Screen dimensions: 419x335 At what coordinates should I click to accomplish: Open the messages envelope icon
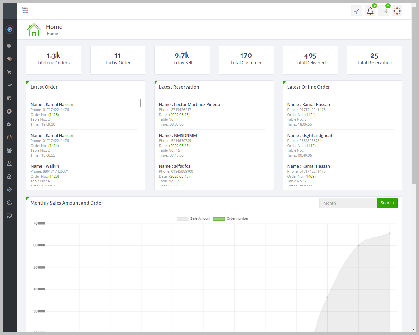point(384,11)
